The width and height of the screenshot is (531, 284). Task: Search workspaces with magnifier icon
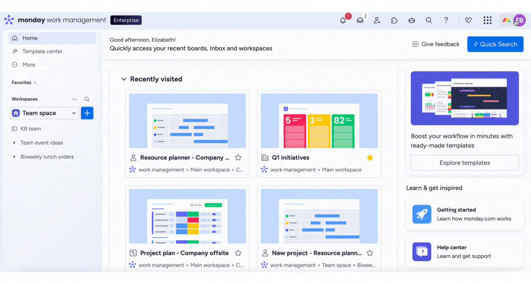click(87, 99)
